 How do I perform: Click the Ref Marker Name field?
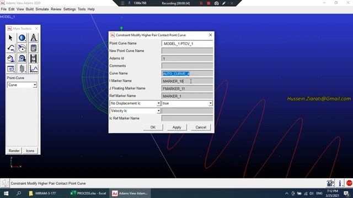point(187,96)
